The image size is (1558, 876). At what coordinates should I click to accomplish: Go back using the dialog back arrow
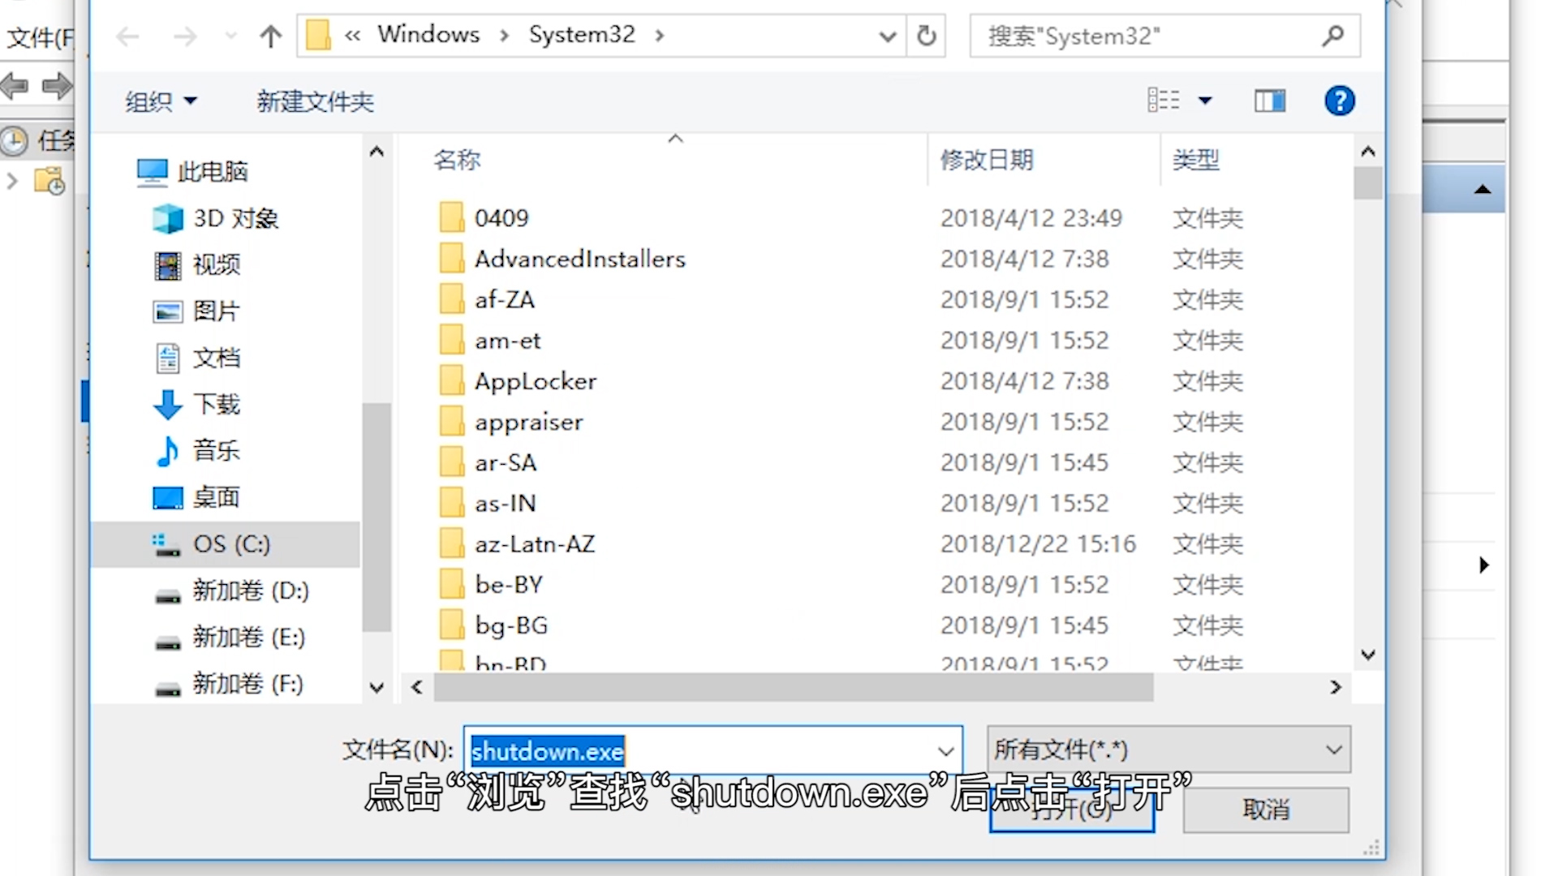click(128, 36)
